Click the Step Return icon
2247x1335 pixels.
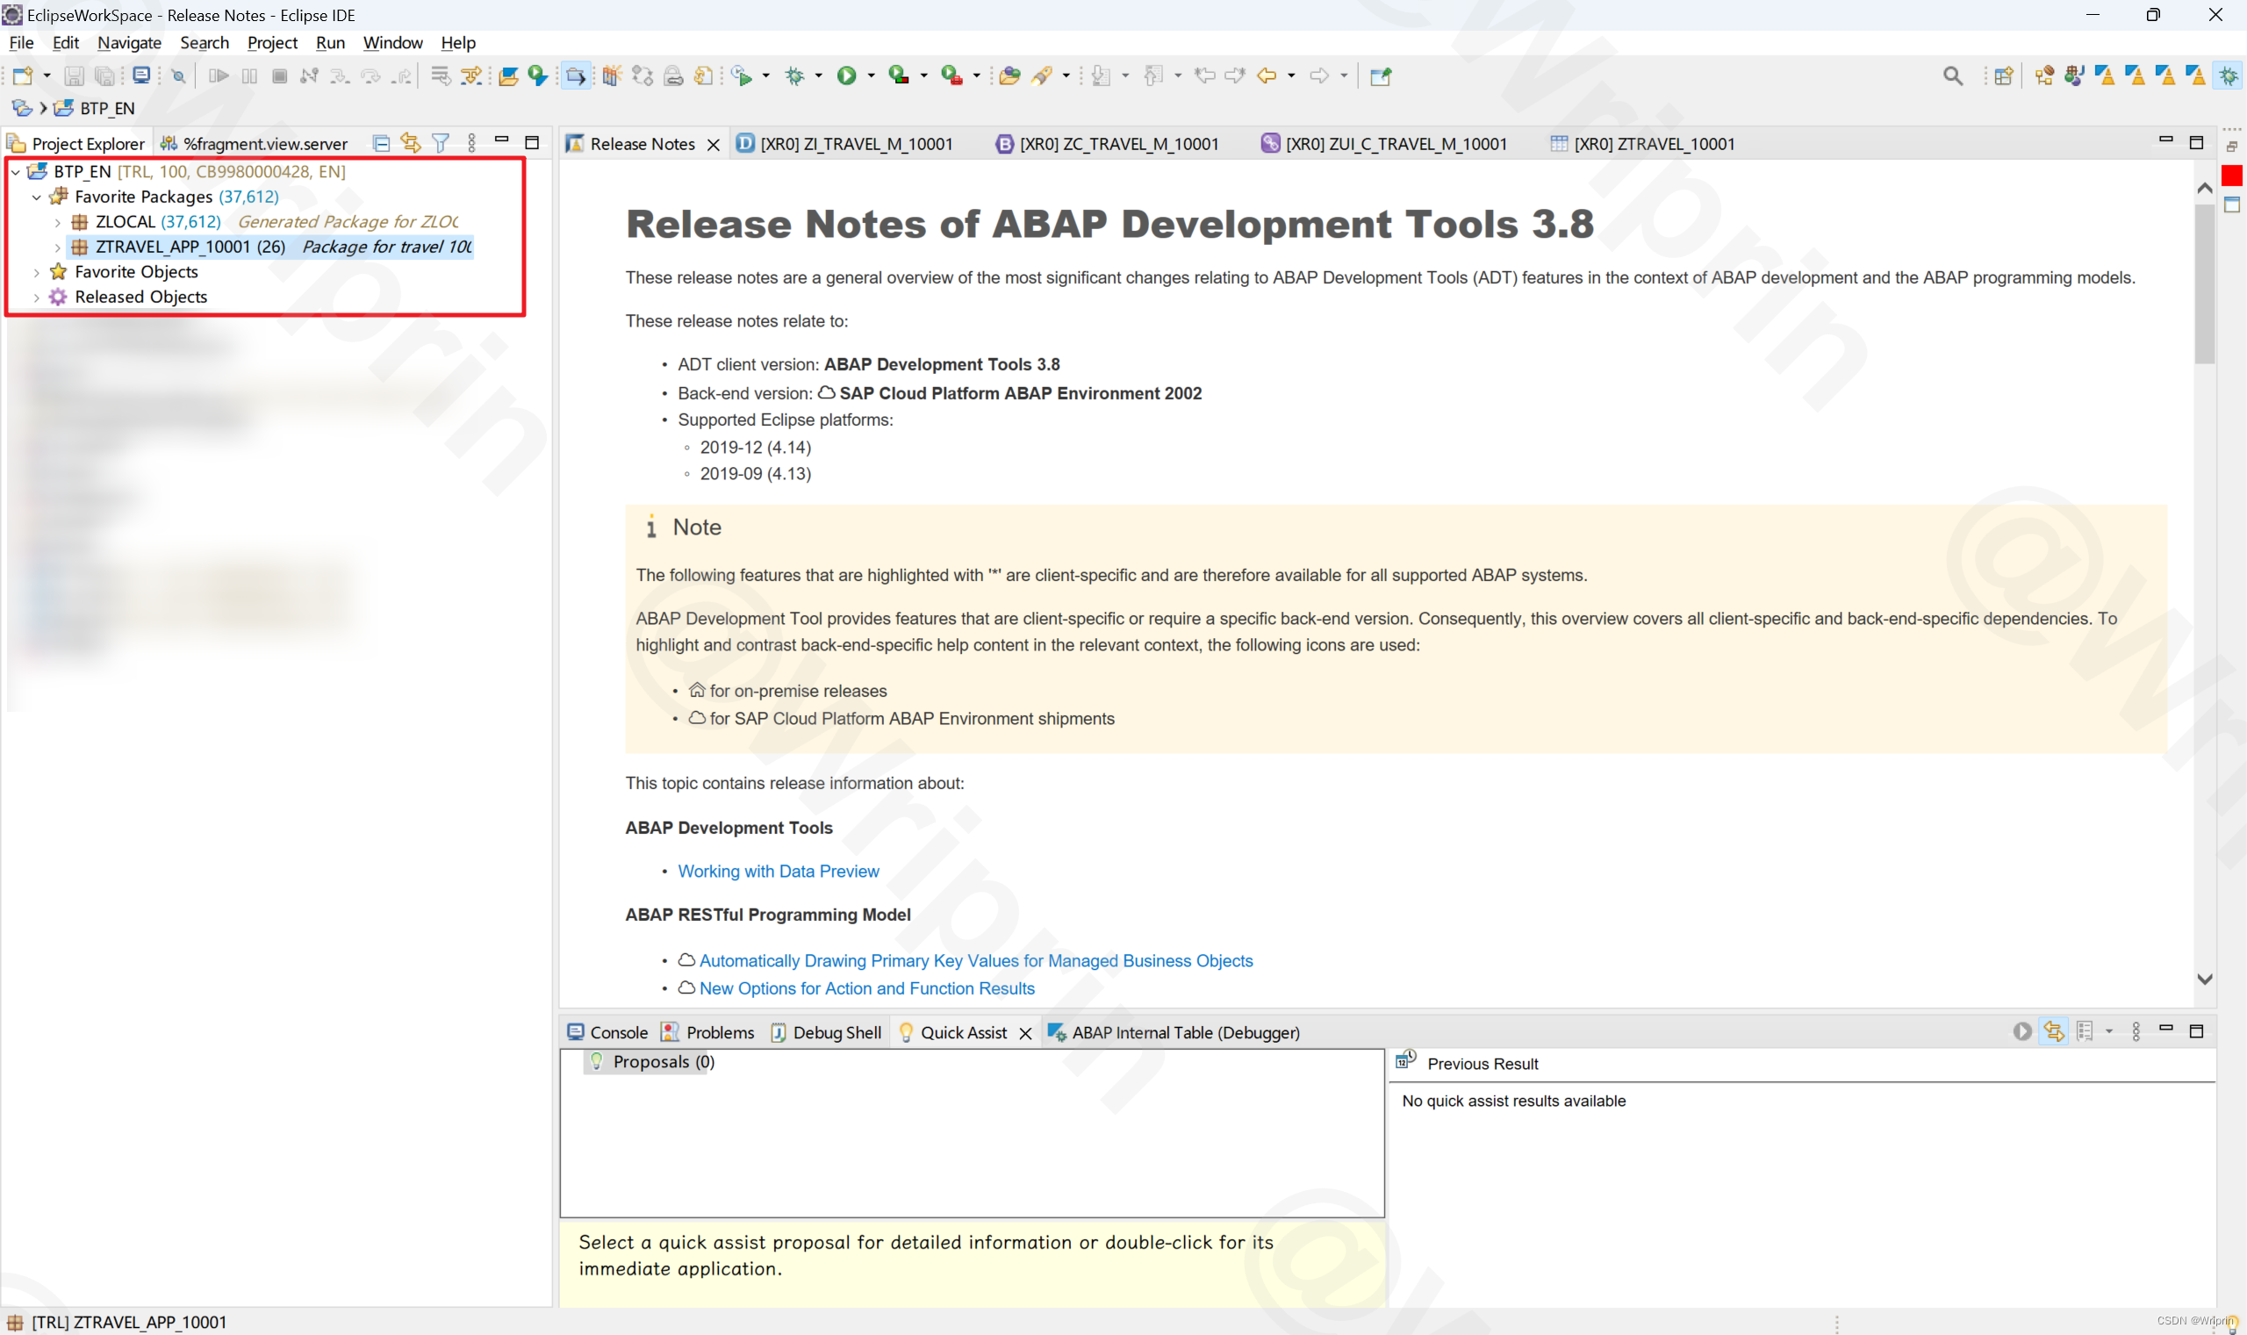pos(402,75)
